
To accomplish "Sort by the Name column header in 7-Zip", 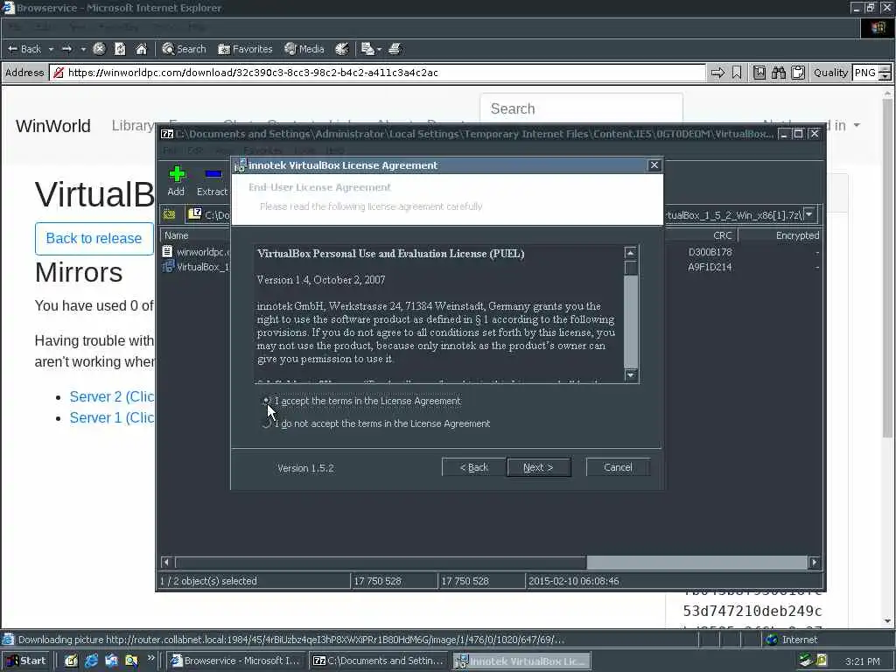I will pyautogui.click(x=196, y=235).
